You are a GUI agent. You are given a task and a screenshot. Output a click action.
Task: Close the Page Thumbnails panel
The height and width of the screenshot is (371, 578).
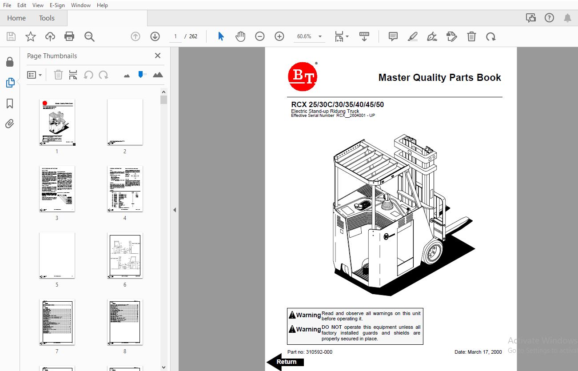(157, 56)
